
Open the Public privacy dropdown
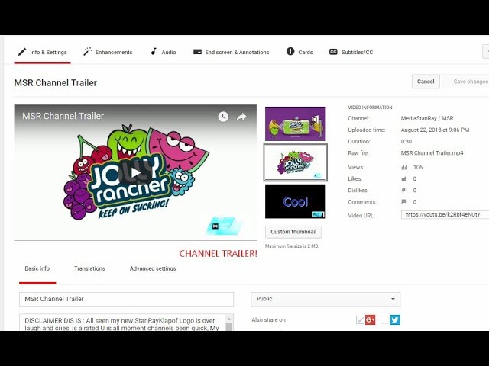325,299
